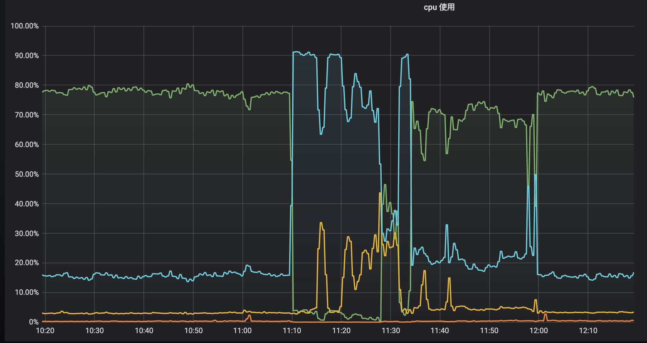Click the 10:30 time axis label
The image size is (647, 343).
point(95,331)
